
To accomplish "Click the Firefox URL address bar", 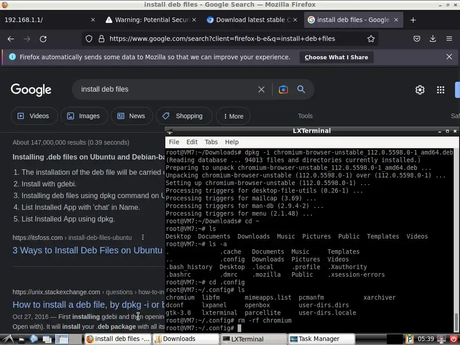I will (222, 39).
